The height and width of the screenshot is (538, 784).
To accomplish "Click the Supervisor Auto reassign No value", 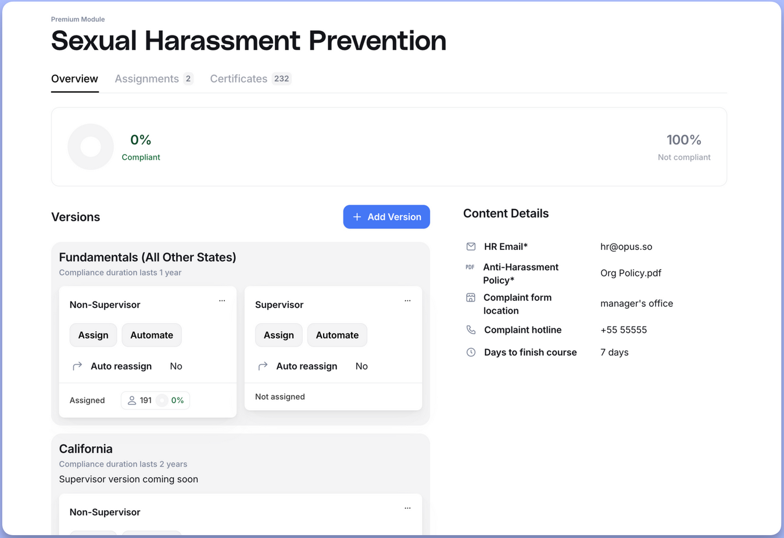I will click(361, 366).
